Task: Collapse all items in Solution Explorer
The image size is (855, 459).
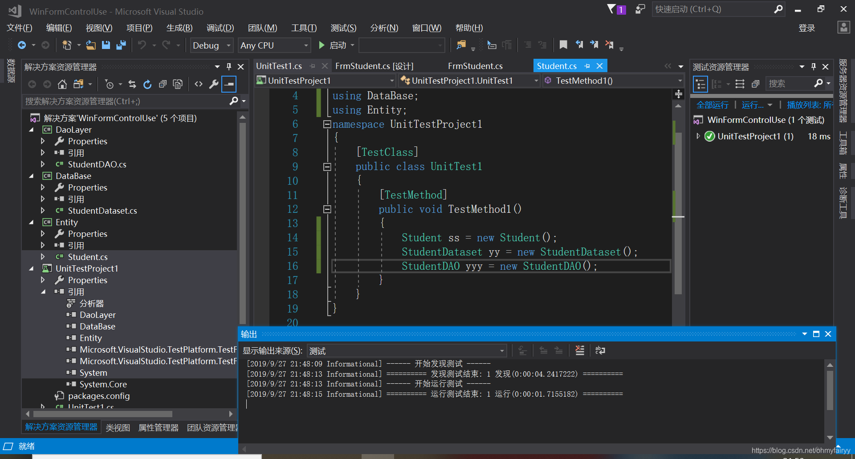Action: (163, 84)
